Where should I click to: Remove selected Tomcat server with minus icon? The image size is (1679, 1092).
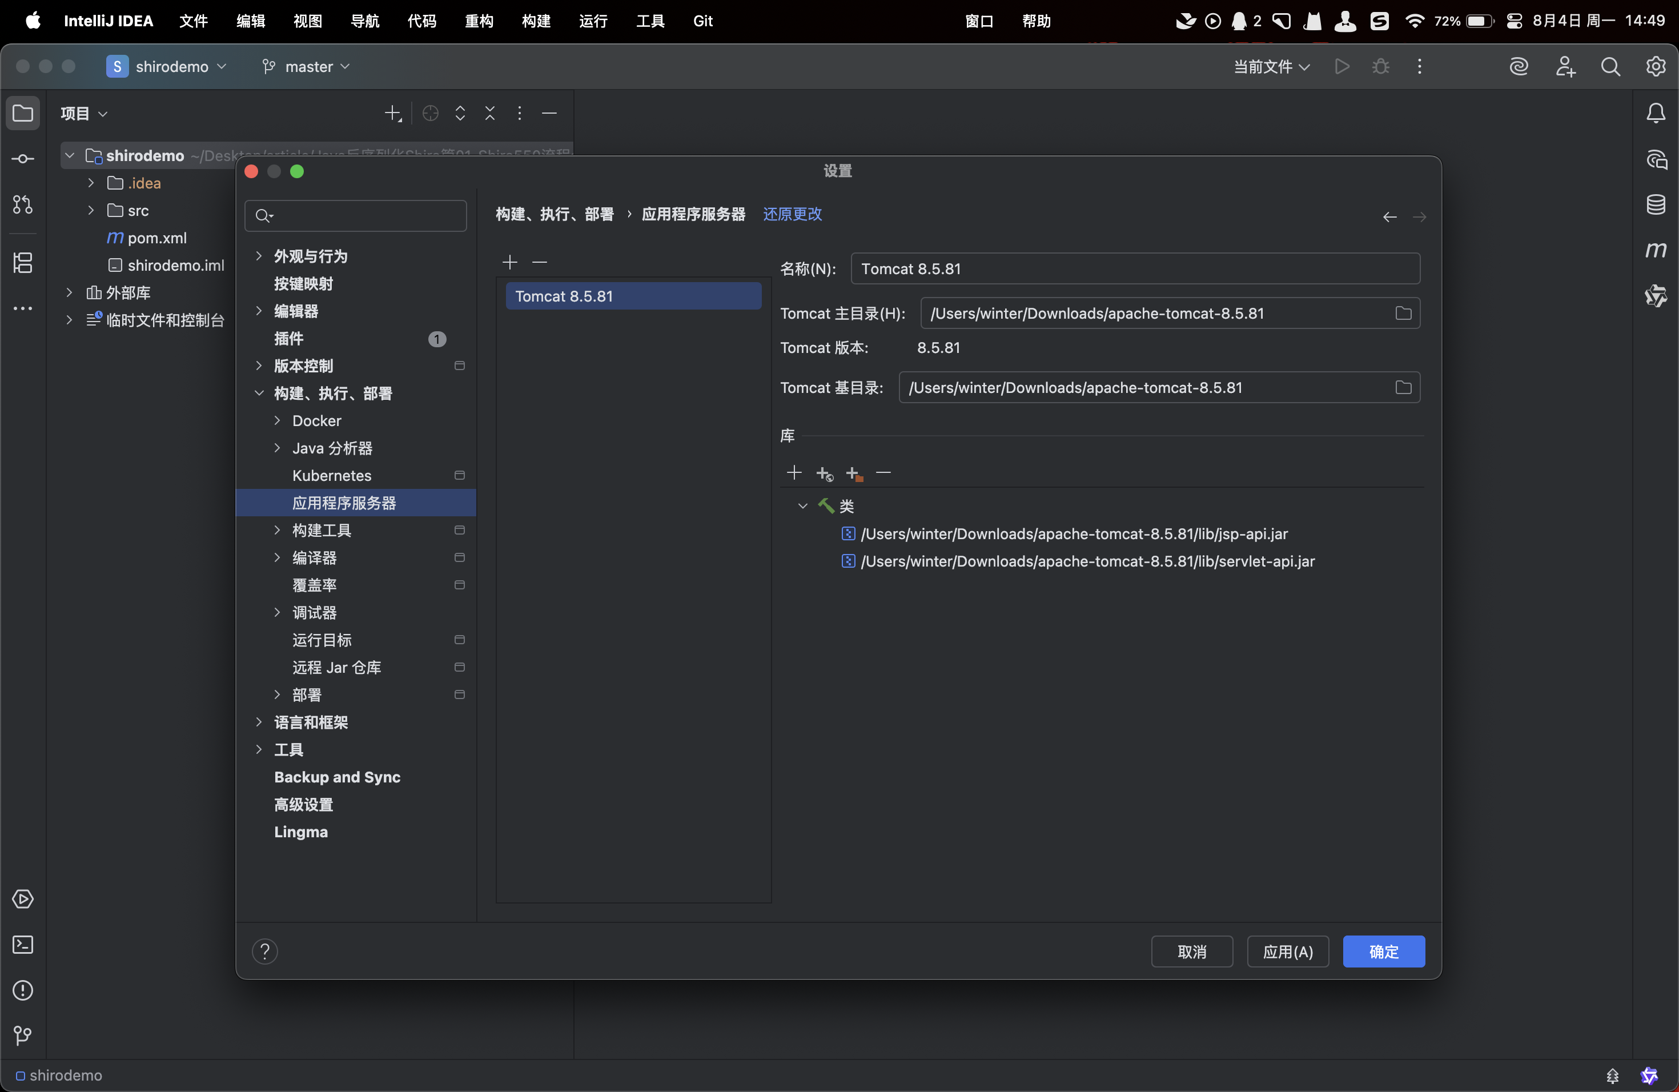[540, 262]
